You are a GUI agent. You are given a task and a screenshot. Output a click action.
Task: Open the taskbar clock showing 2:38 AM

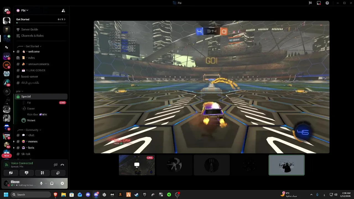coord(346,195)
